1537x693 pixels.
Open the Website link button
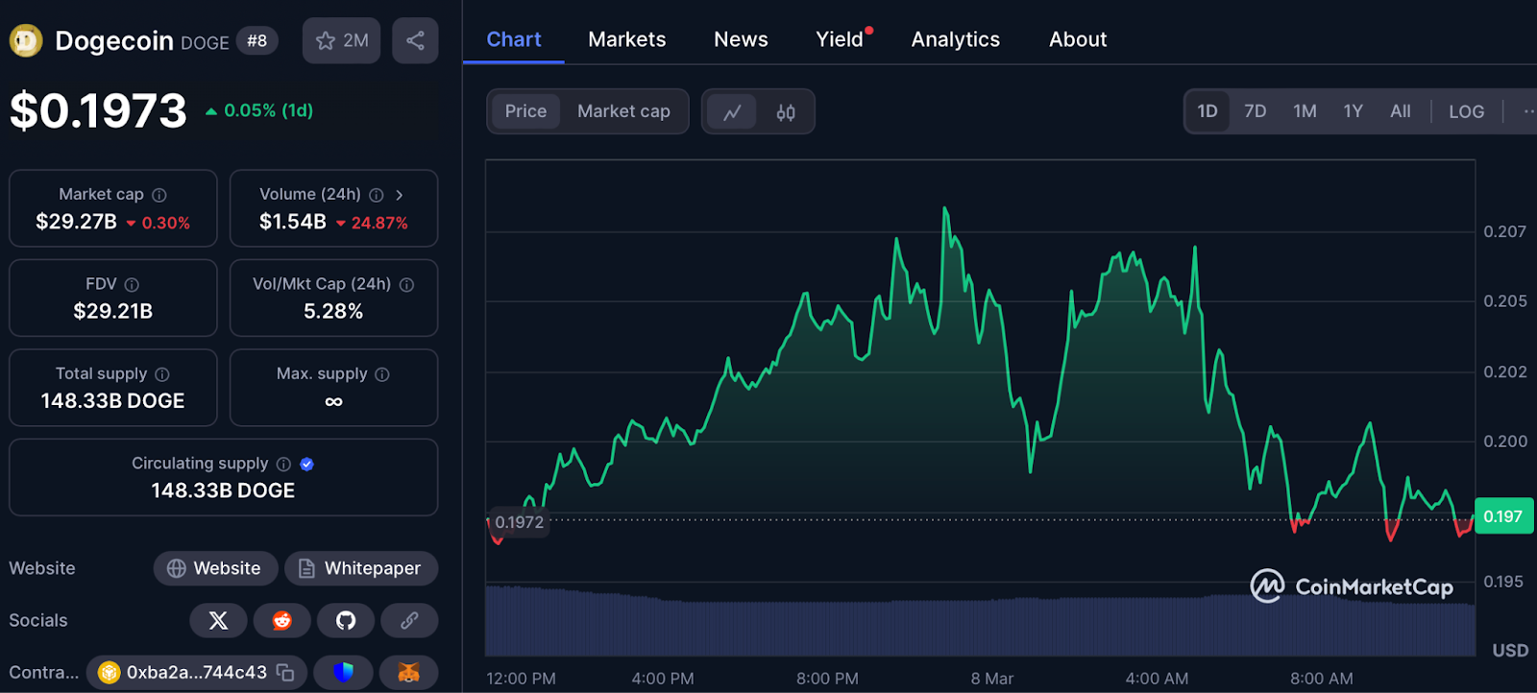click(215, 568)
